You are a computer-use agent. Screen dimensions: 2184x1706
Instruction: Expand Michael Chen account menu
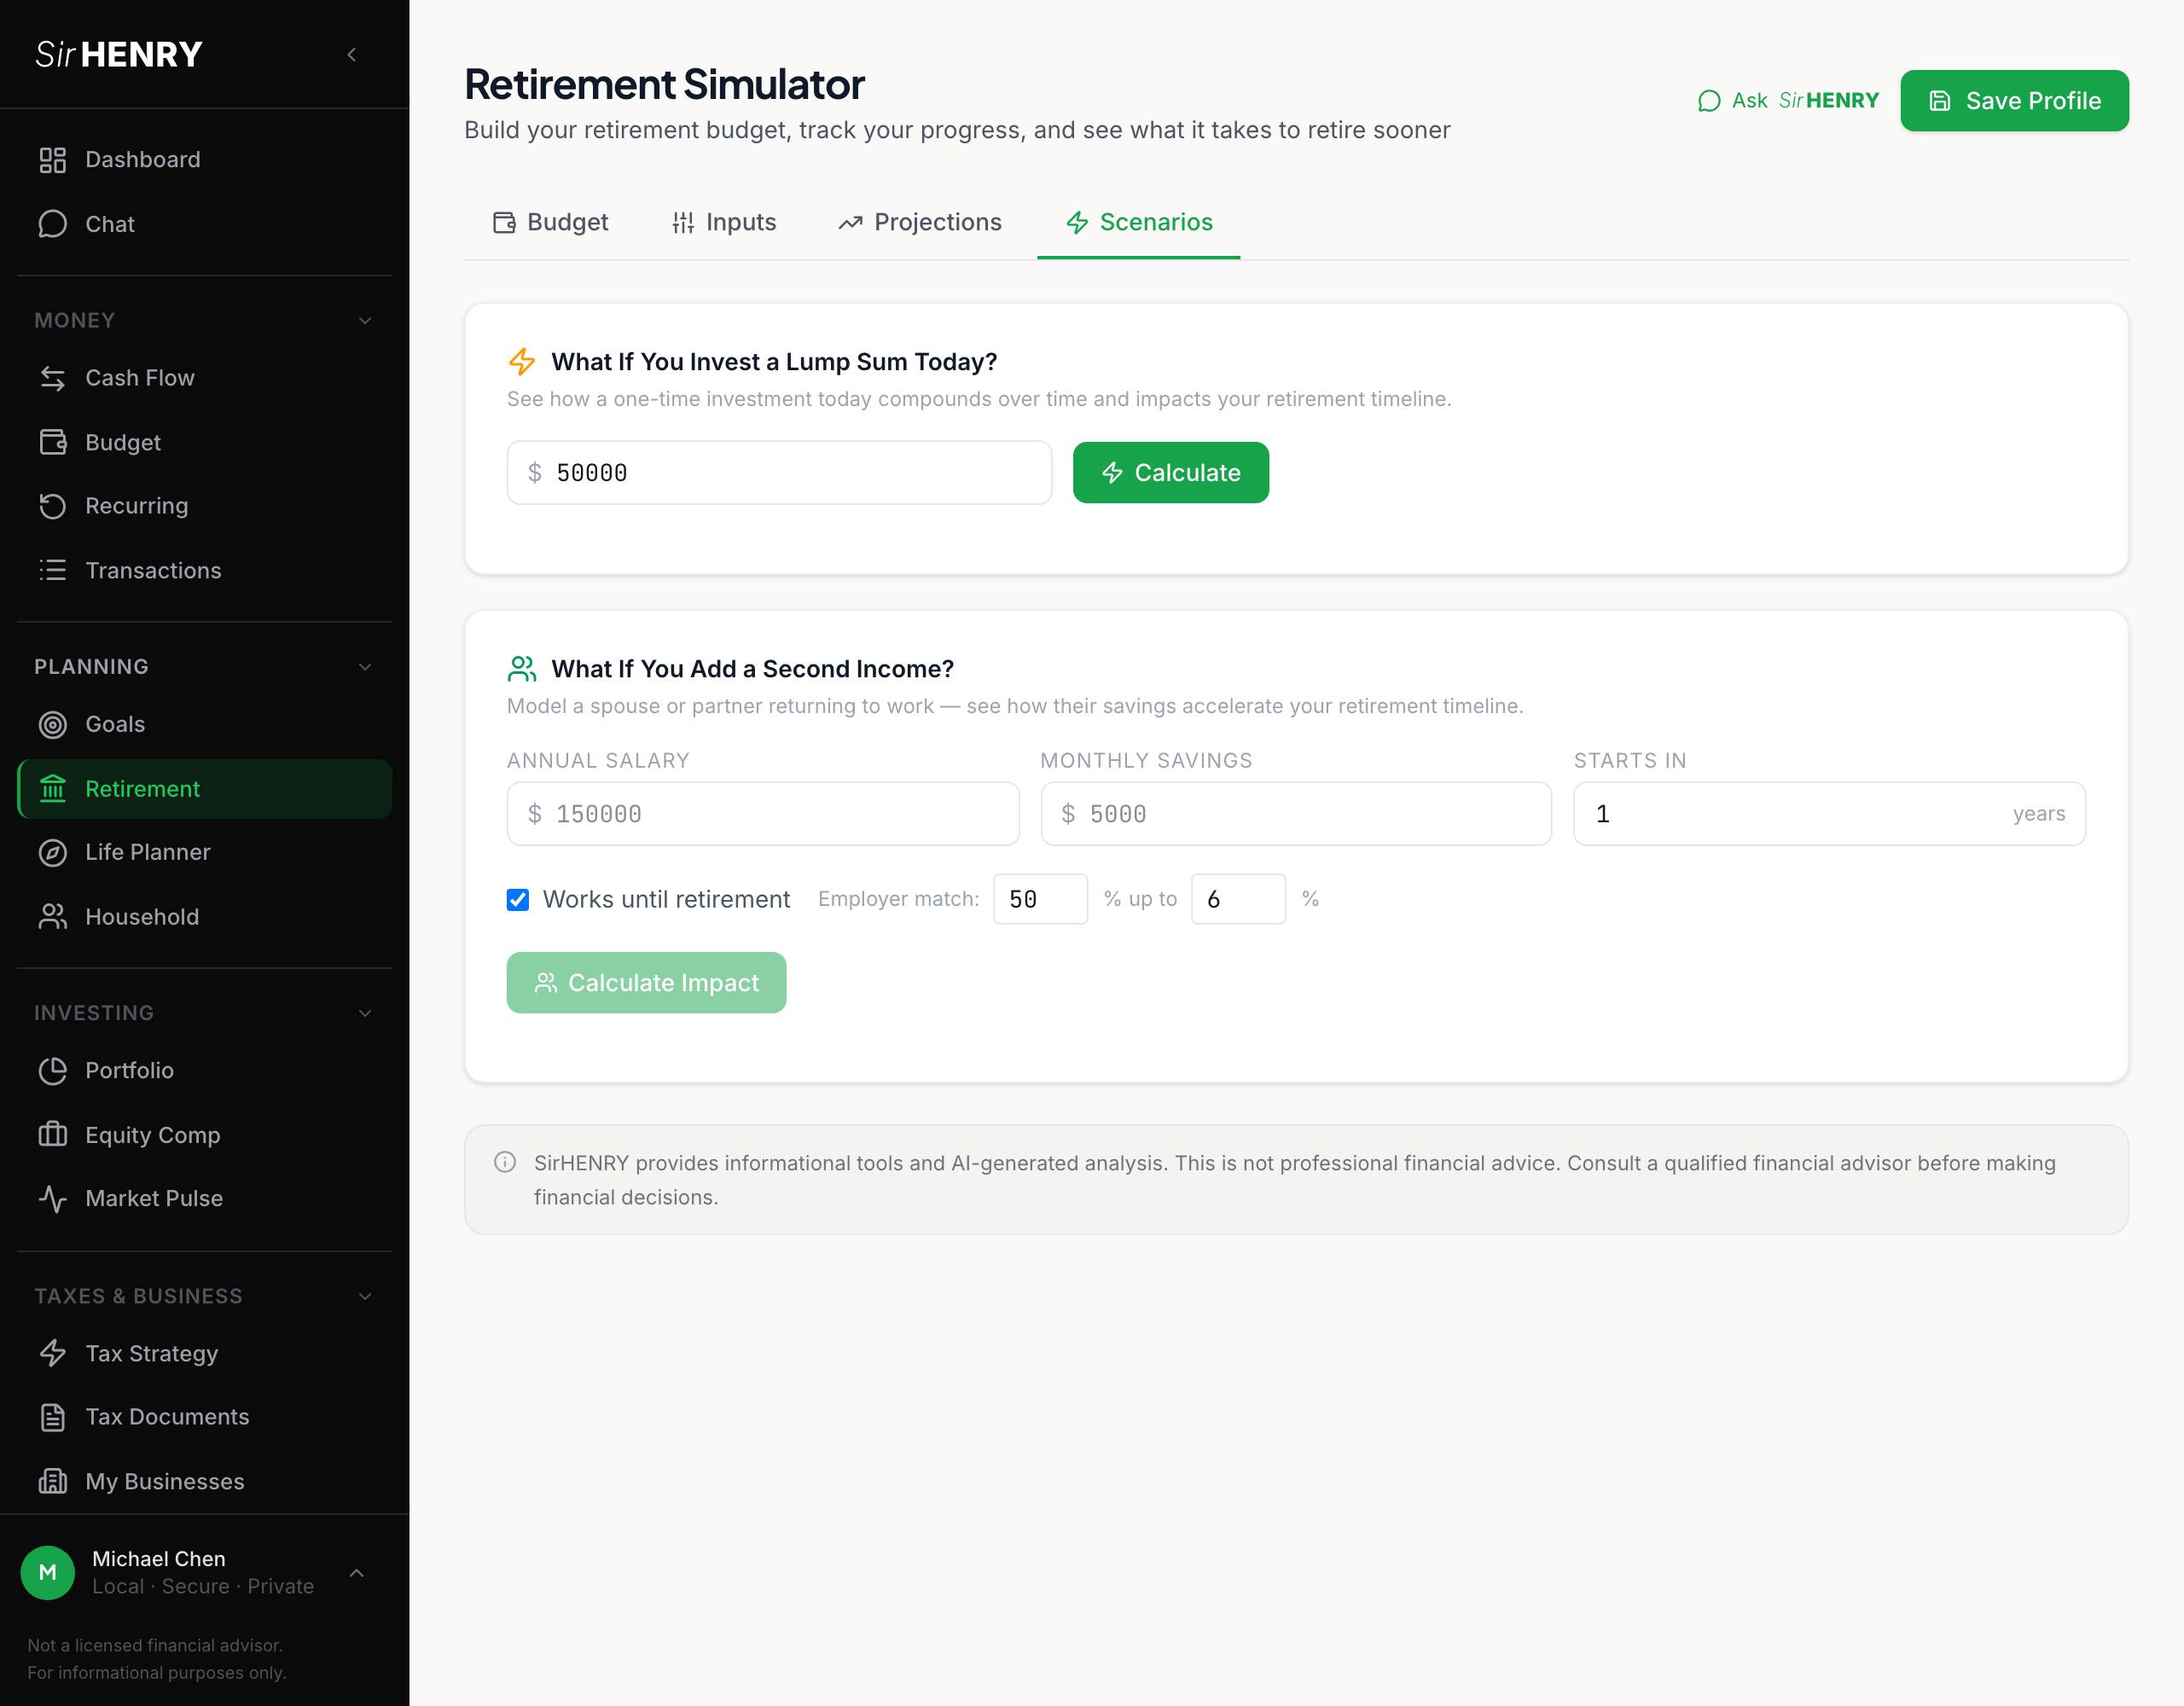click(356, 1572)
